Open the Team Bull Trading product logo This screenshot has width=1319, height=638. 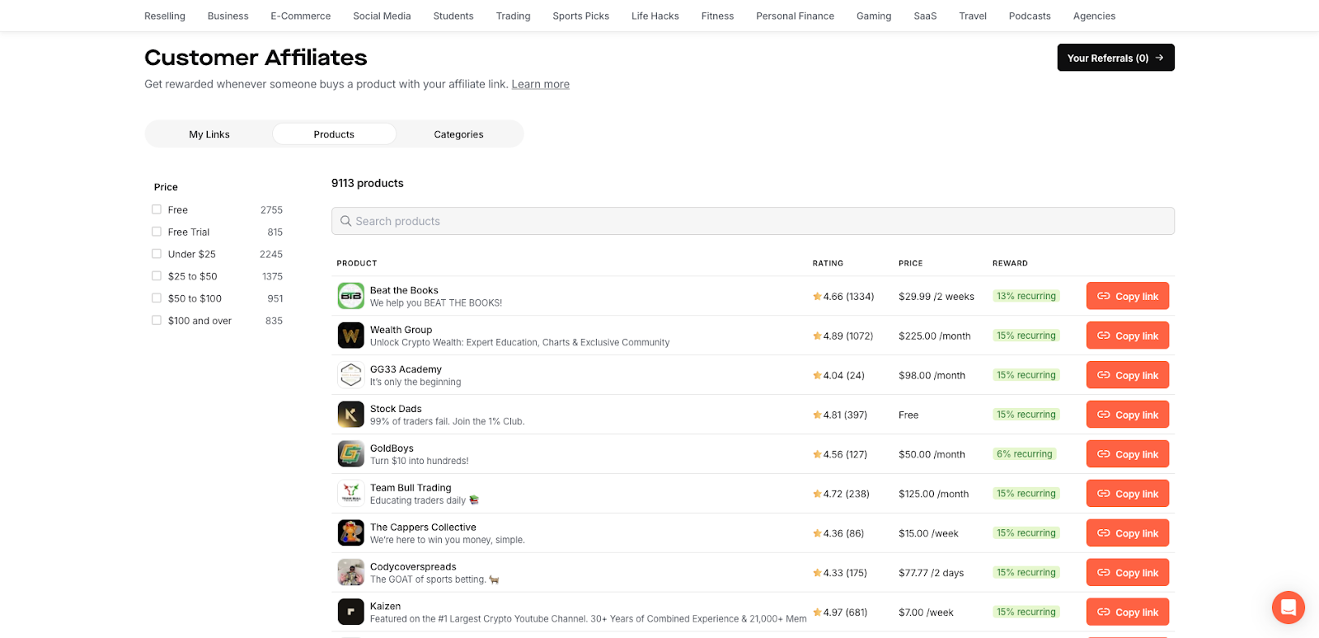pos(351,494)
